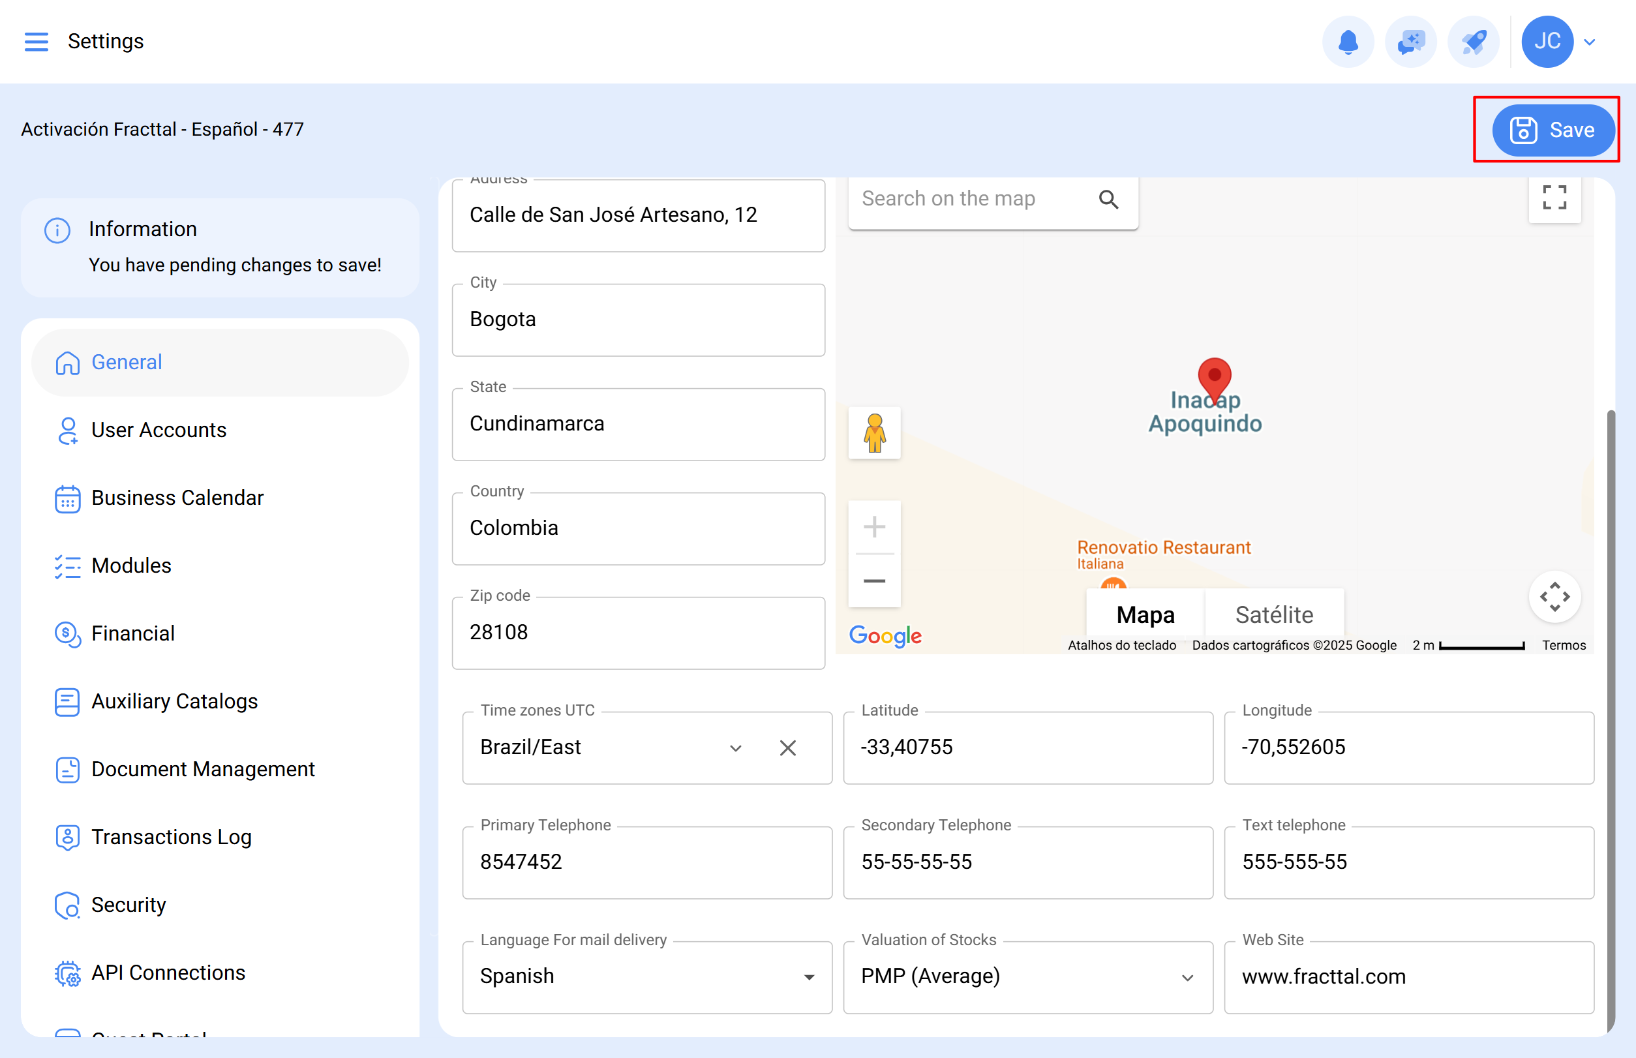Open the Business Calendar settings section
Screen dimensions: 1636x1058
tap(177, 498)
